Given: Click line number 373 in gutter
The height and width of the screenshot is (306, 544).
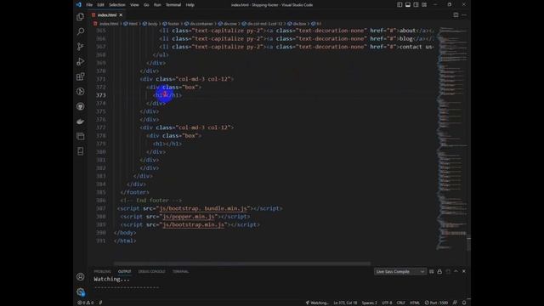Looking at the screenshot, I should (101, 95).
